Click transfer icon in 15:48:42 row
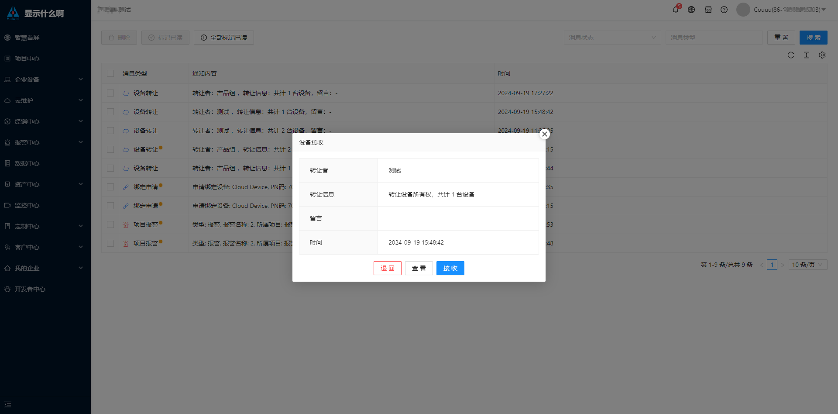The image size is (838, 414). point(126,112)
